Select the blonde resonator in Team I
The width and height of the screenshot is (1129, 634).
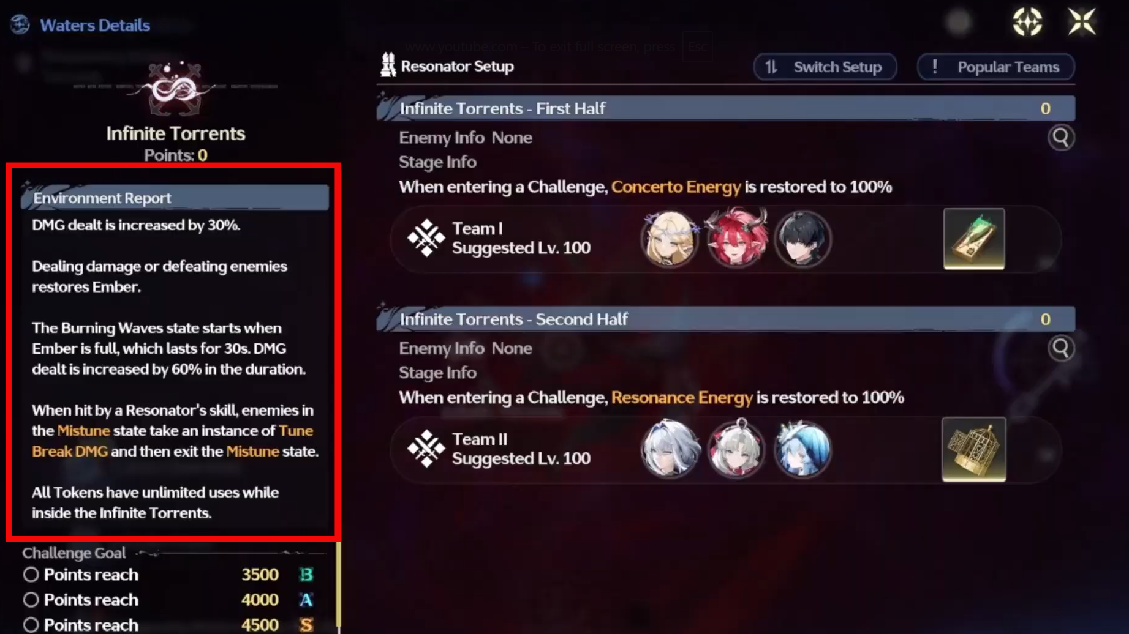(670, 239)
